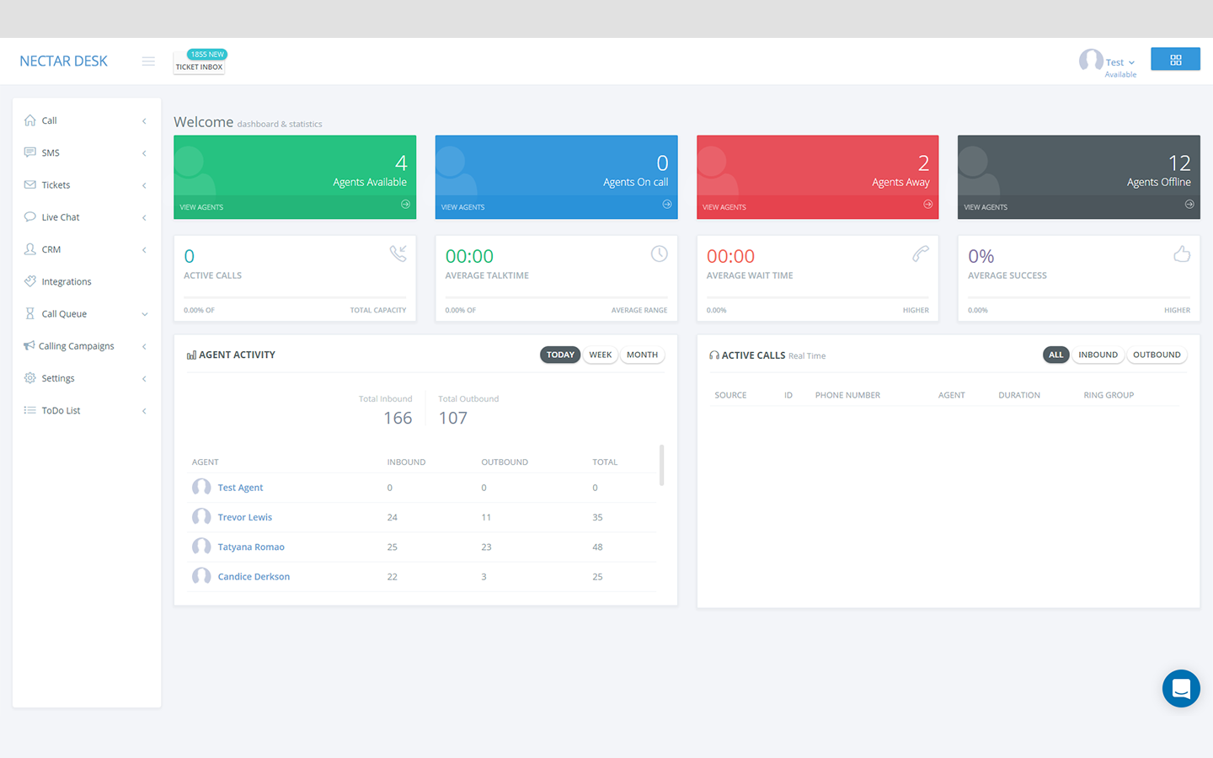Collapse the sidebar with the hamburger menu
1213x758 pixels.
pos(148,61)
